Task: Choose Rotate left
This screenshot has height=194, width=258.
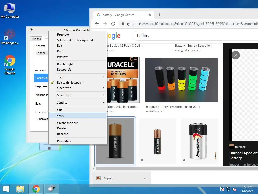Action: [64, 70]
